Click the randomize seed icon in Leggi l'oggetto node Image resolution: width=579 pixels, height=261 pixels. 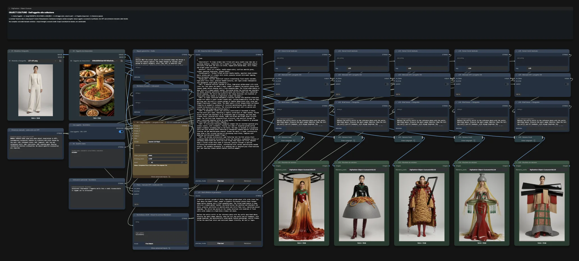tap(182, 162)
